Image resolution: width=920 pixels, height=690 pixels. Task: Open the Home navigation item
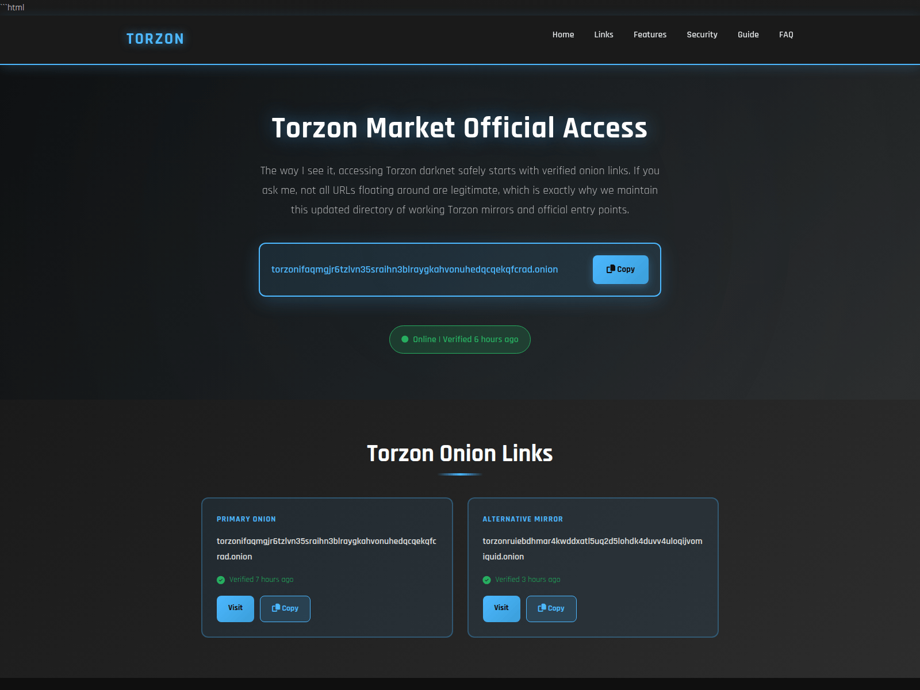(563, 34)
